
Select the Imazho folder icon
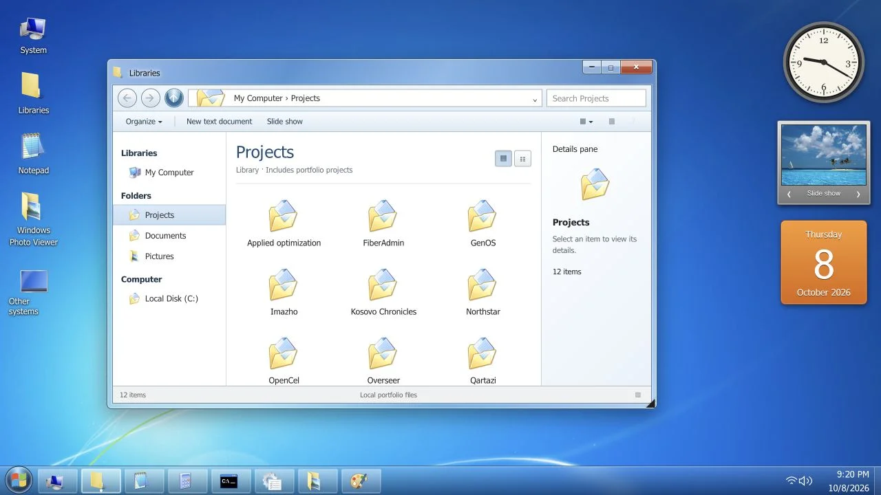click(x=283, y=285)
